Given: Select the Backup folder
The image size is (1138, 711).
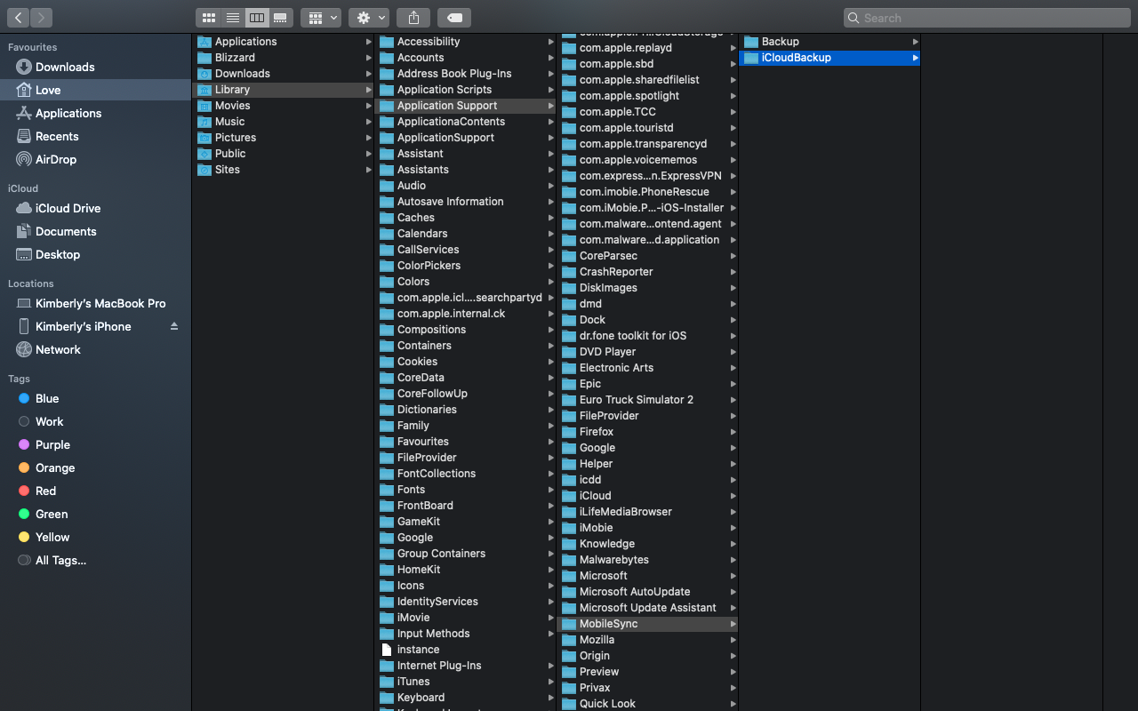Looking at the screenshot, I should [x=830, y=42].
